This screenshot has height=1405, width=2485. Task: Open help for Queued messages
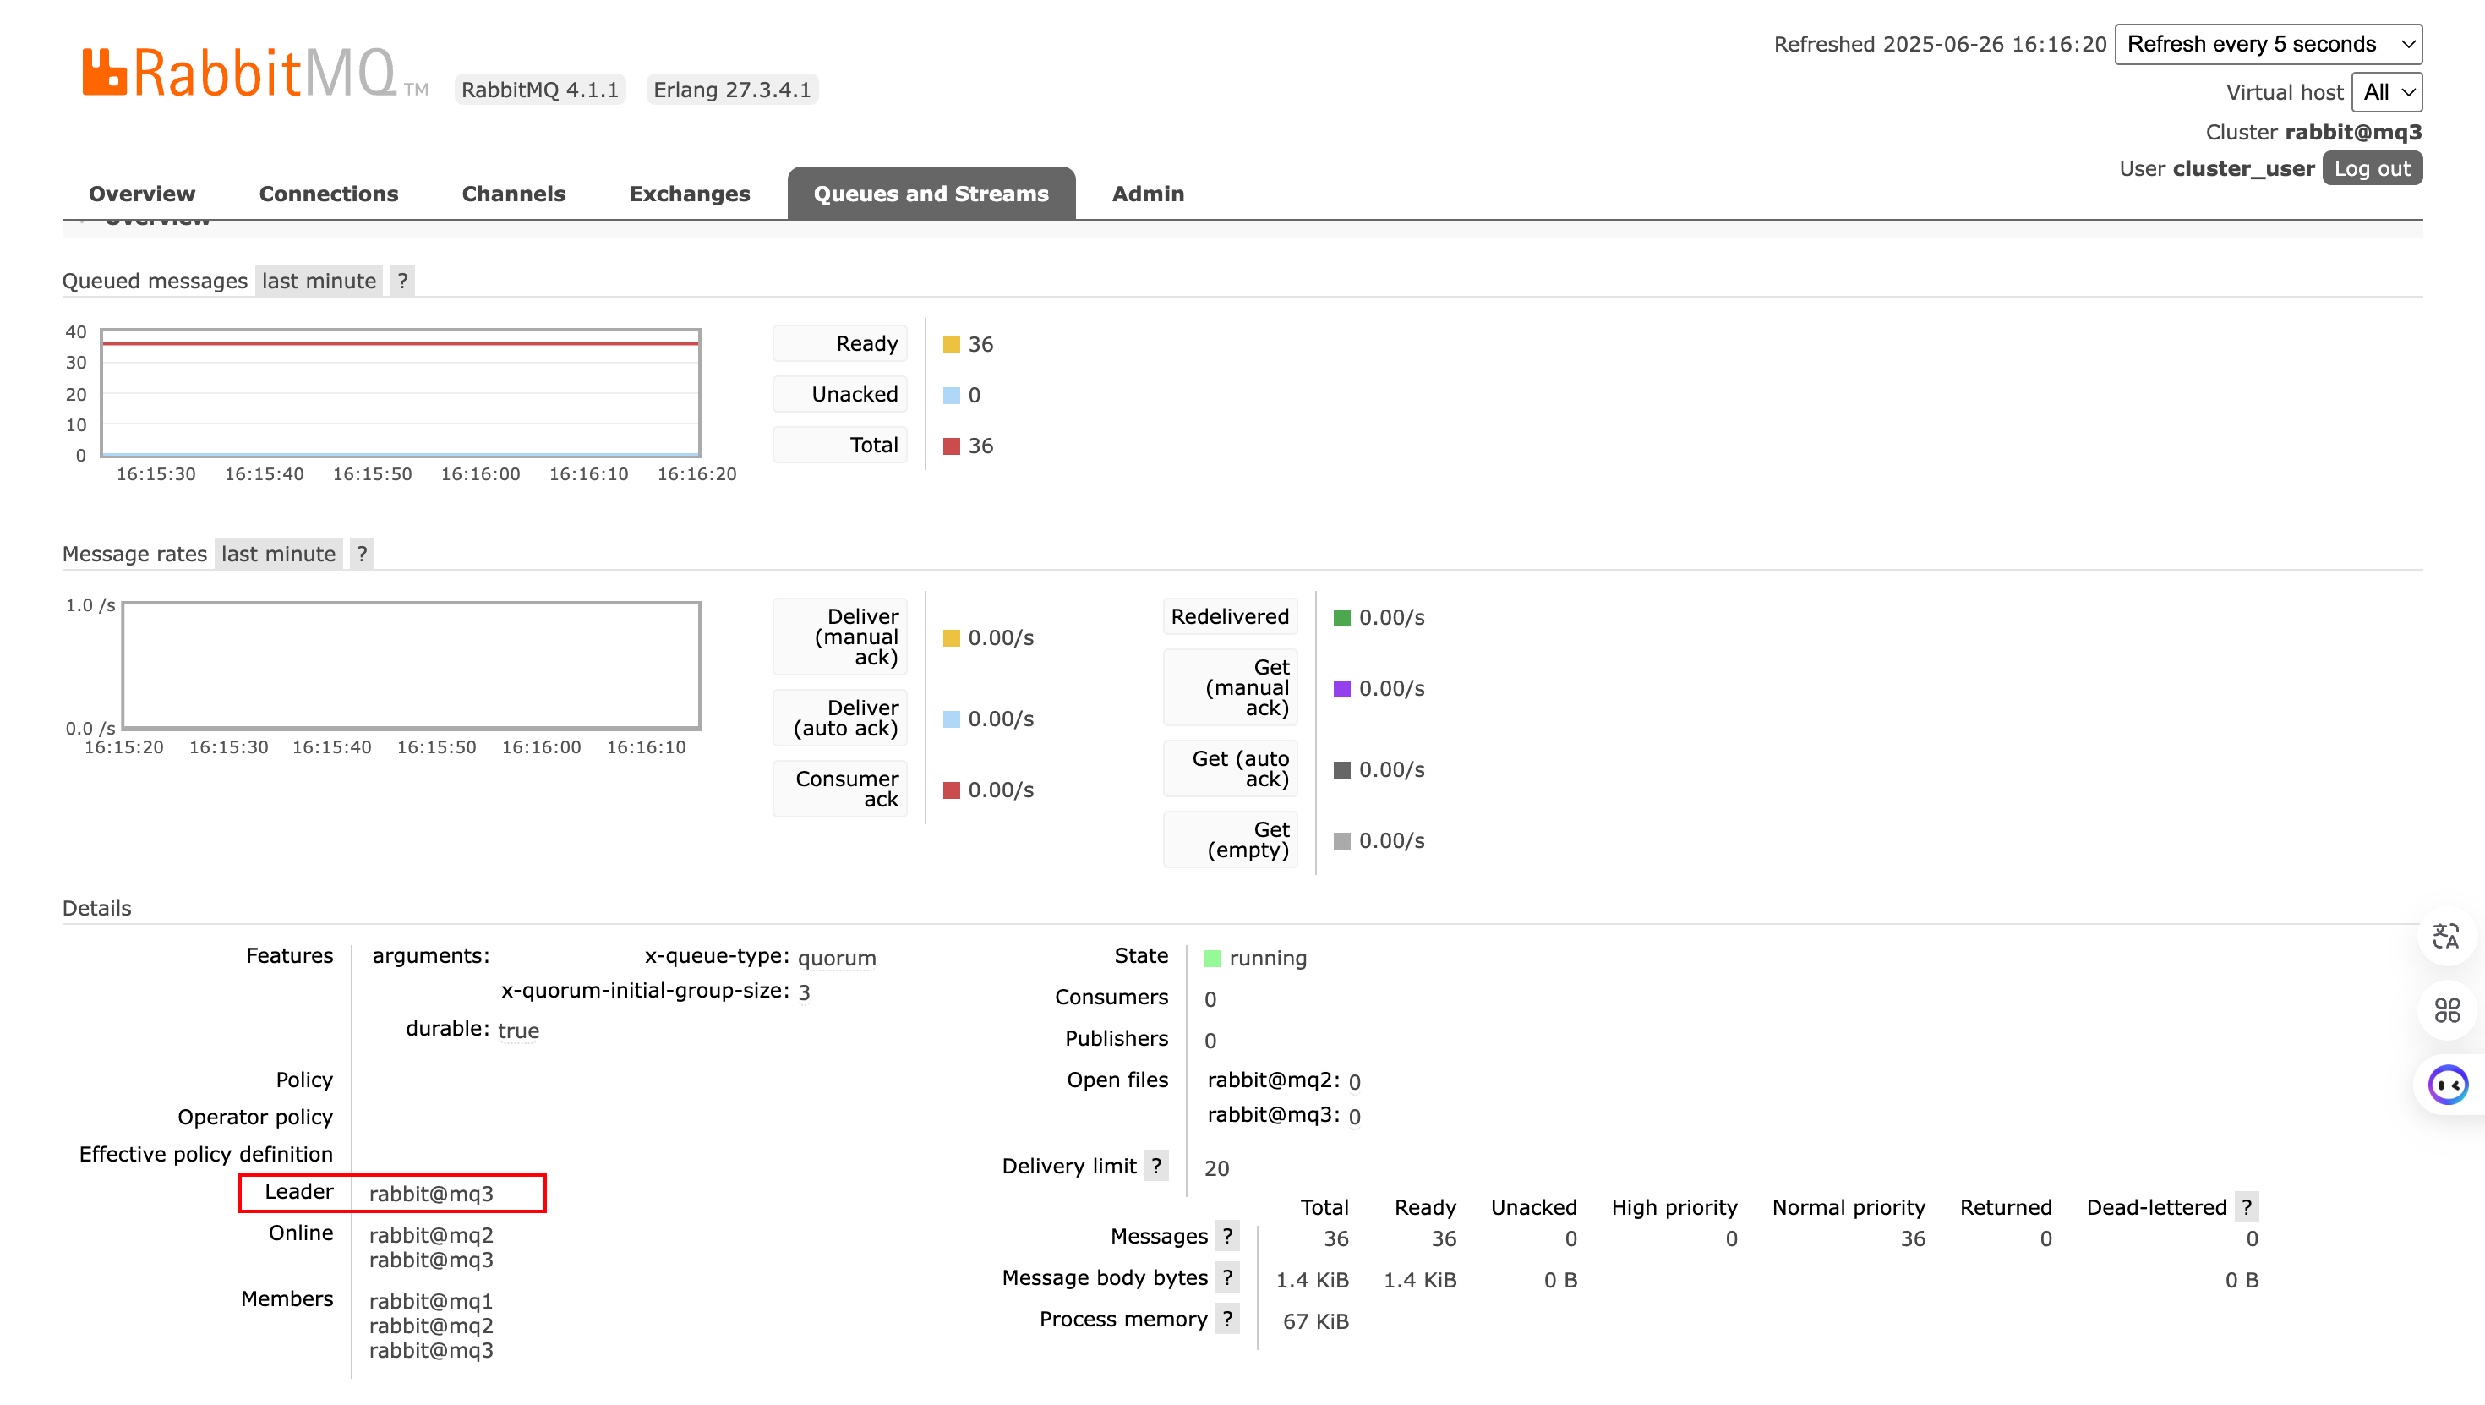tap(402, 281)
